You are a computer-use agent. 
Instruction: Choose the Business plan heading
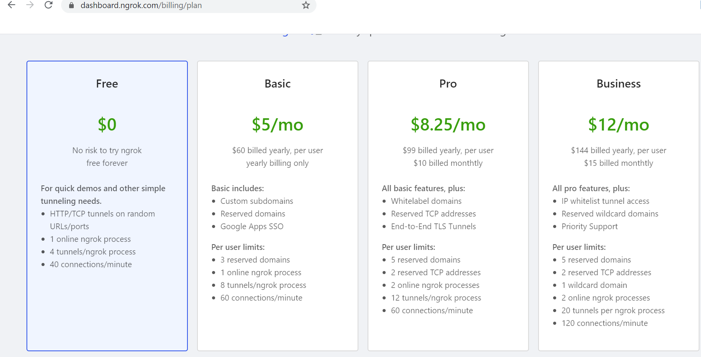click(619, 84)
